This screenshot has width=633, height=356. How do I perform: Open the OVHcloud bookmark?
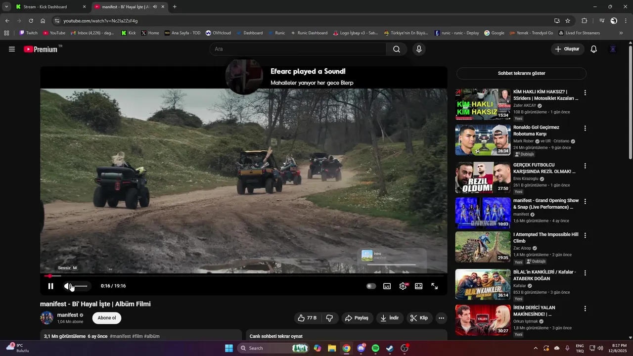tap(218, 33)
